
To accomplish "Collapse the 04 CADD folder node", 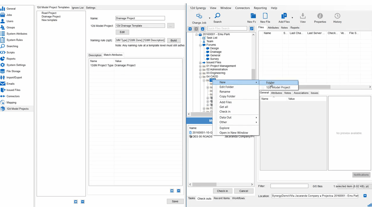I will (x=200, y=77).
